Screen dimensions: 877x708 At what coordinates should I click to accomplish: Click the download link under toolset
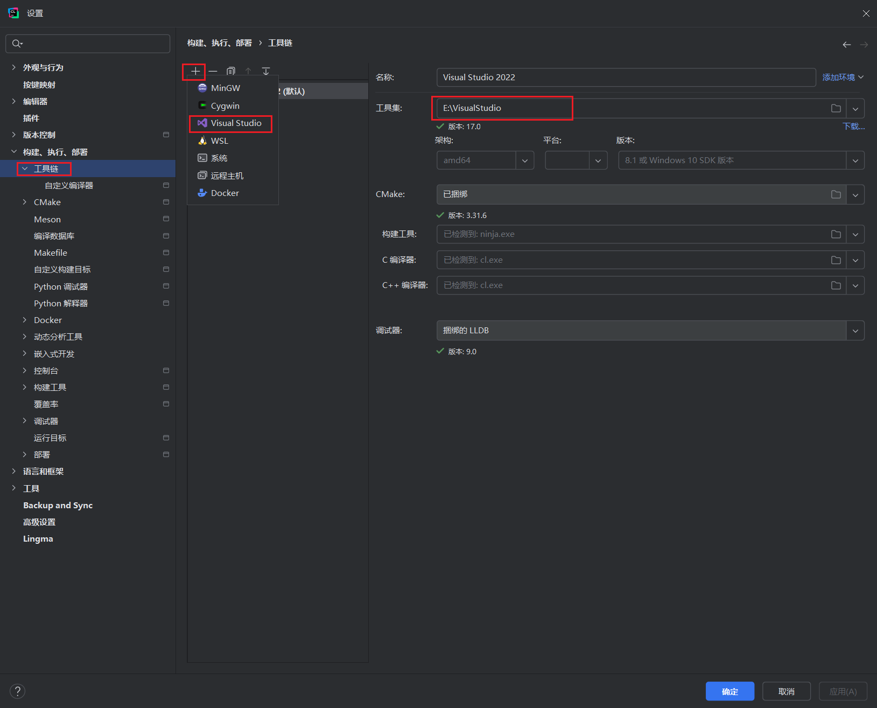[x=853, y=127]
